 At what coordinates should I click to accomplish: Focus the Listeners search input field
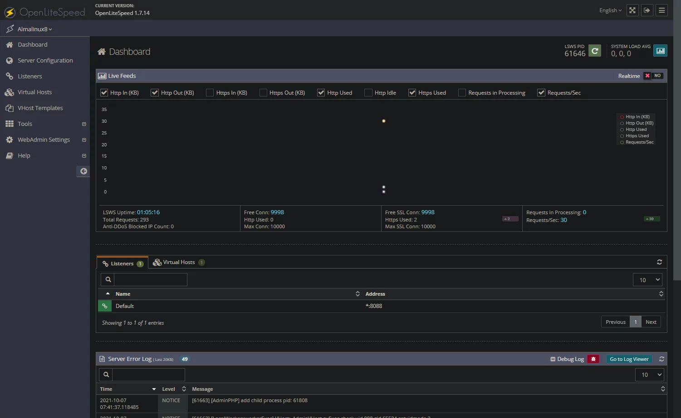click(x=151, y=279)
